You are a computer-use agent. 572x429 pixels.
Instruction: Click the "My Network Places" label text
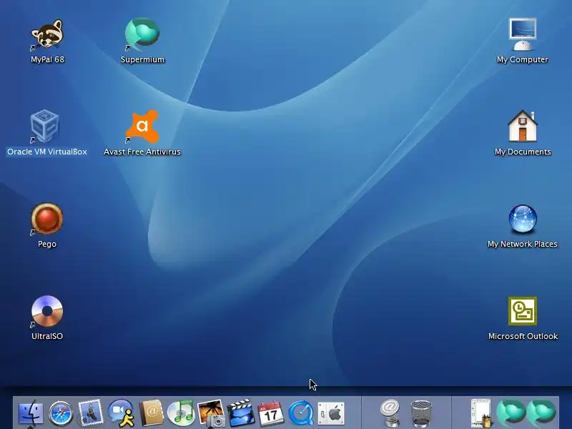(523, 244)
